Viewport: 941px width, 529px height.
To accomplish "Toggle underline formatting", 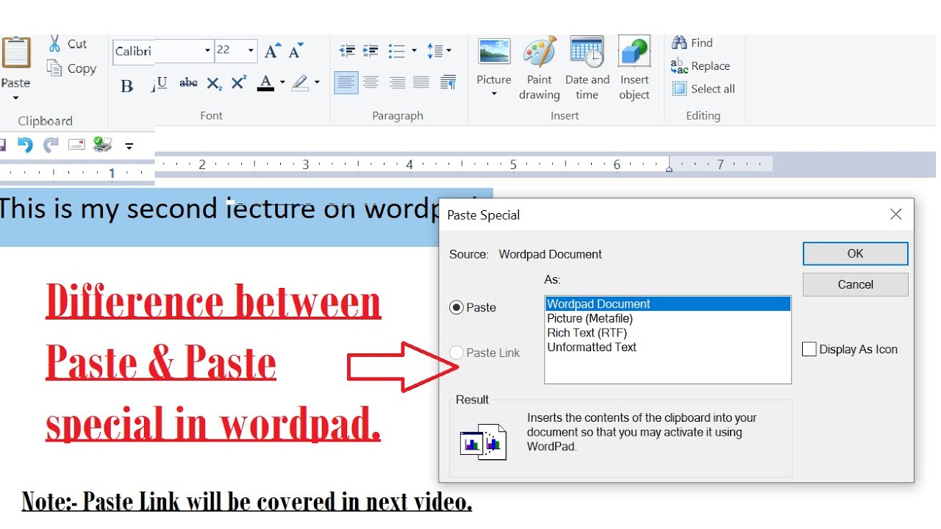I will click(x=161, y=83).
